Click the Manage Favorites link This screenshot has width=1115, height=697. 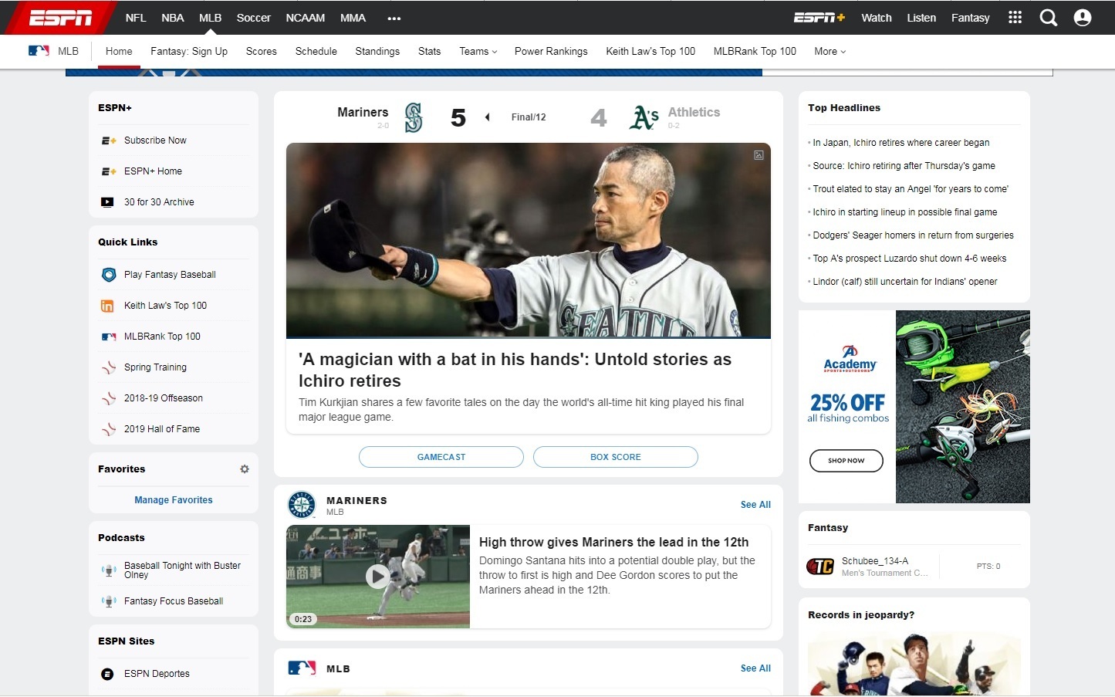point(174,500)
